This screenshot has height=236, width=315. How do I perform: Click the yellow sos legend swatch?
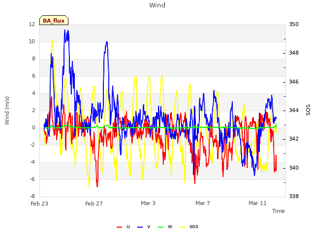(182, 227)
